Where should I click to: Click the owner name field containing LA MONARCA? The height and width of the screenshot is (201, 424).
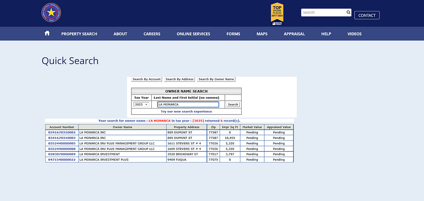[188, 105]
